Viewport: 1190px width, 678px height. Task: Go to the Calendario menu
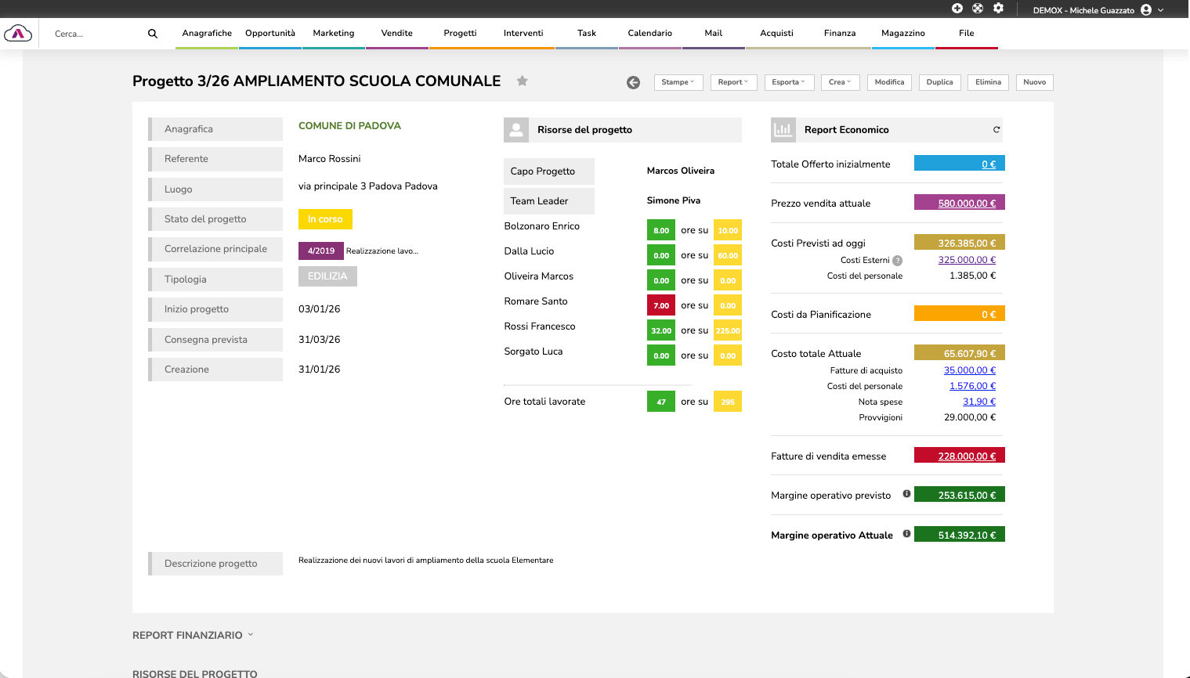pyautogui.click(x=649, y=34)
